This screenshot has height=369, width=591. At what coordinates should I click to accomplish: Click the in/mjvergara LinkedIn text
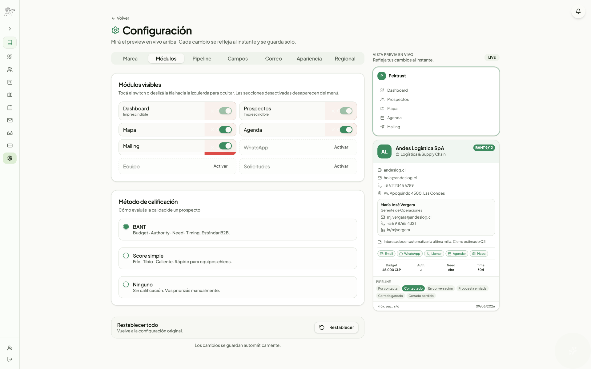click(398, 230)
